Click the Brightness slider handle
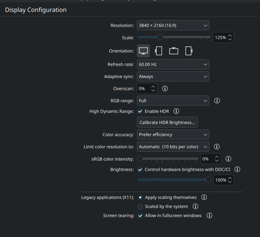 tap(208, 179)
